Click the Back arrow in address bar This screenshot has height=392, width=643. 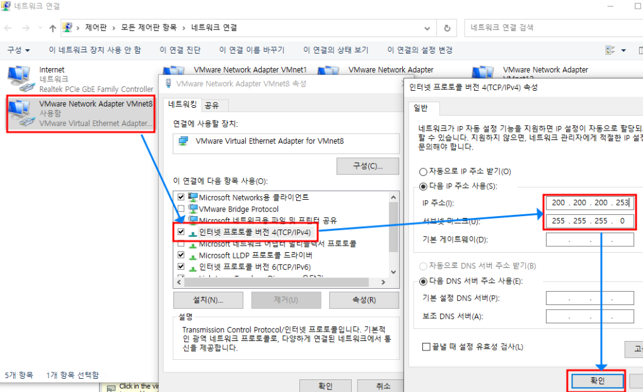tap(8, 28)
